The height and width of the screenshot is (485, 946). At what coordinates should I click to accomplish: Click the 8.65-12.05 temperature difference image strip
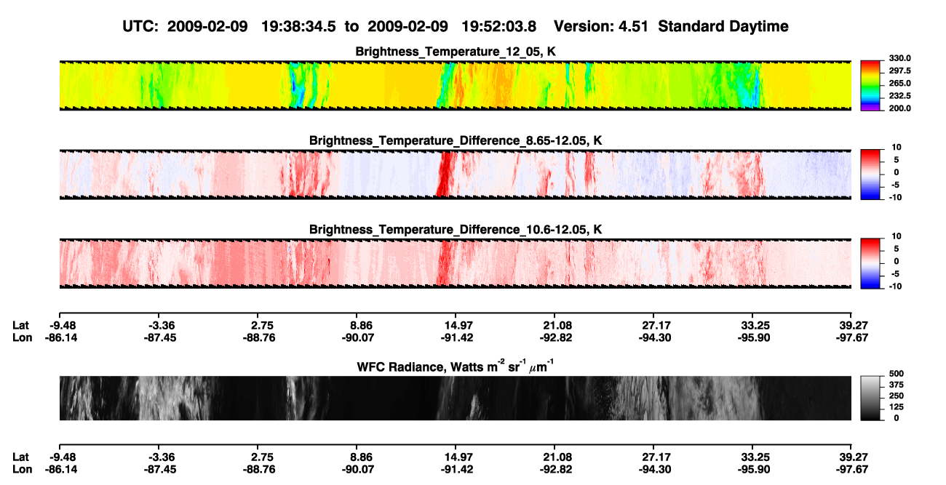[x=456, y=174]
